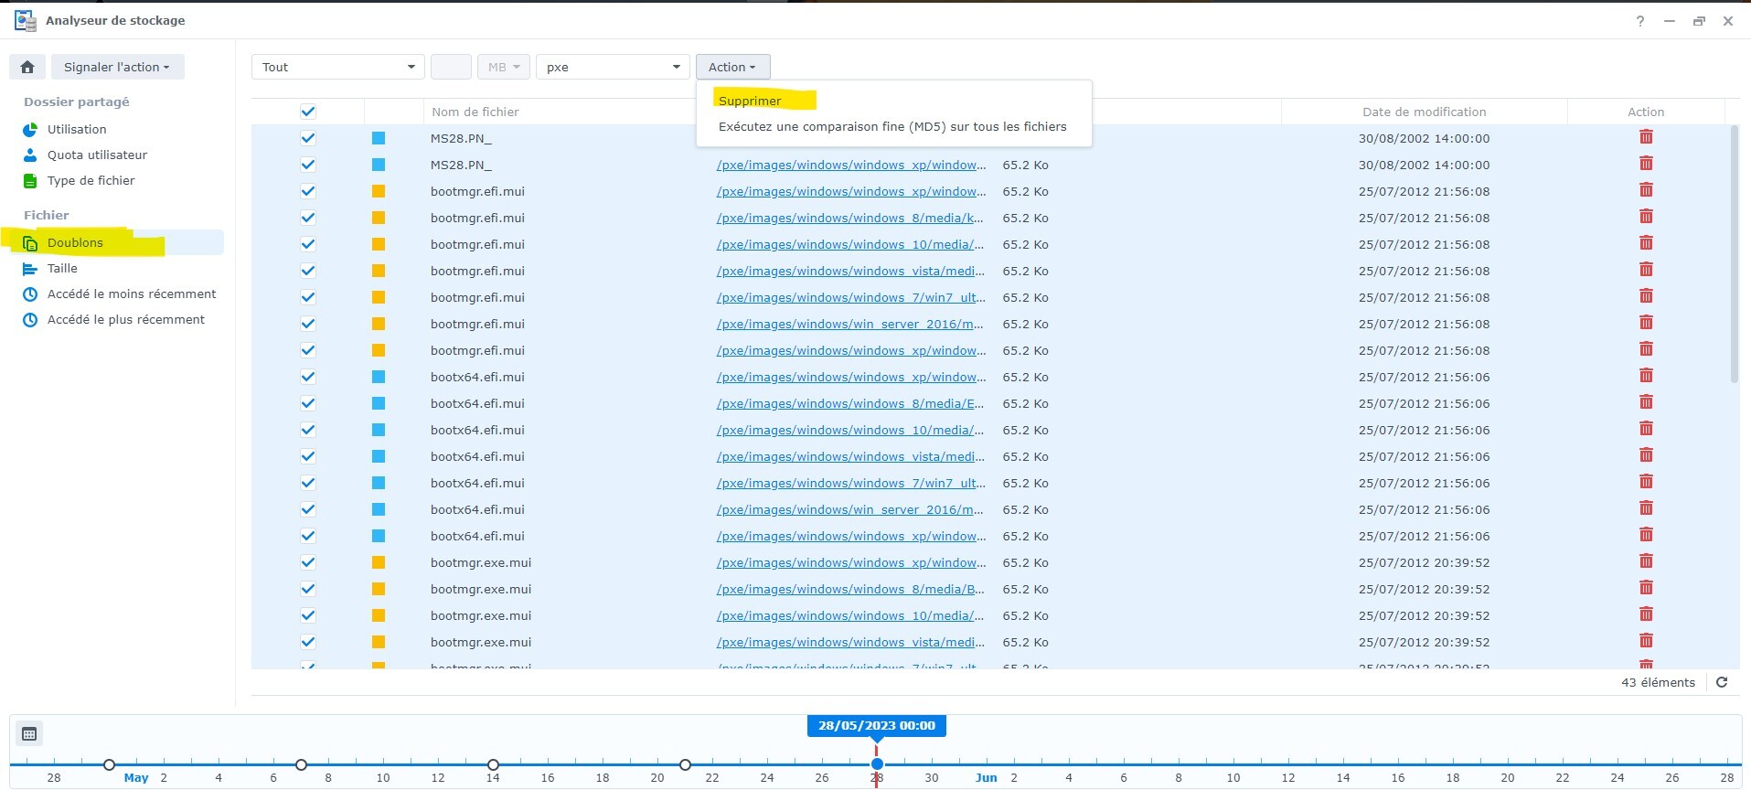1751x790 pixels.
Task: Remove bootx64.efi.mui win7 with trash icon
Action: tap(1646, 482)
